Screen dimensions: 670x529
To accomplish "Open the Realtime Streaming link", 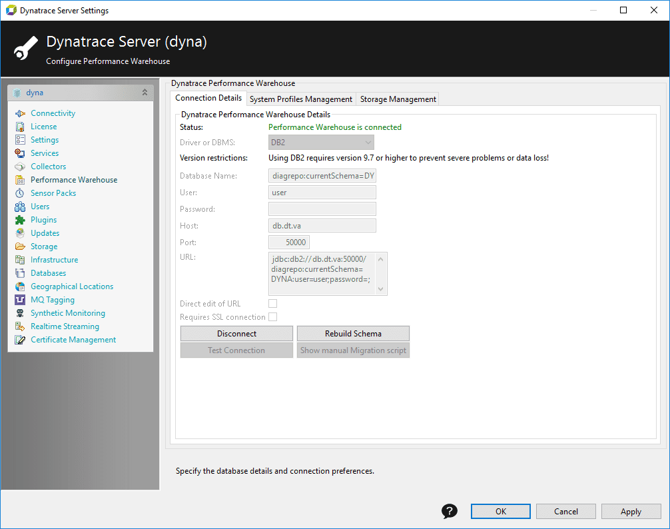I will pyautogui.click(x=65, y=326).
